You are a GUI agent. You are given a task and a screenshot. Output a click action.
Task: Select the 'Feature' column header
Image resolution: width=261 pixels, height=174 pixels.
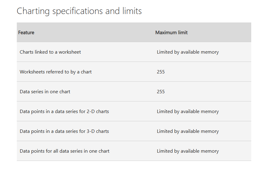pyautogui.click(x=26, y=32)
